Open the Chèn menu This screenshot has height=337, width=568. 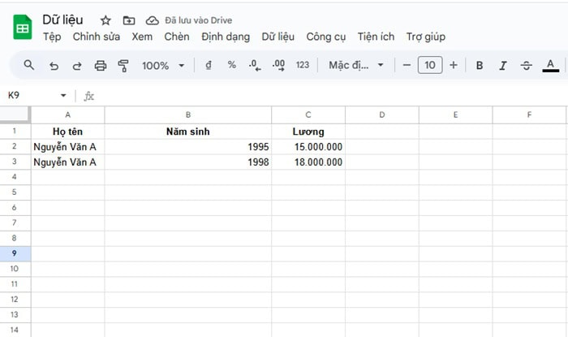coord(176,37)
